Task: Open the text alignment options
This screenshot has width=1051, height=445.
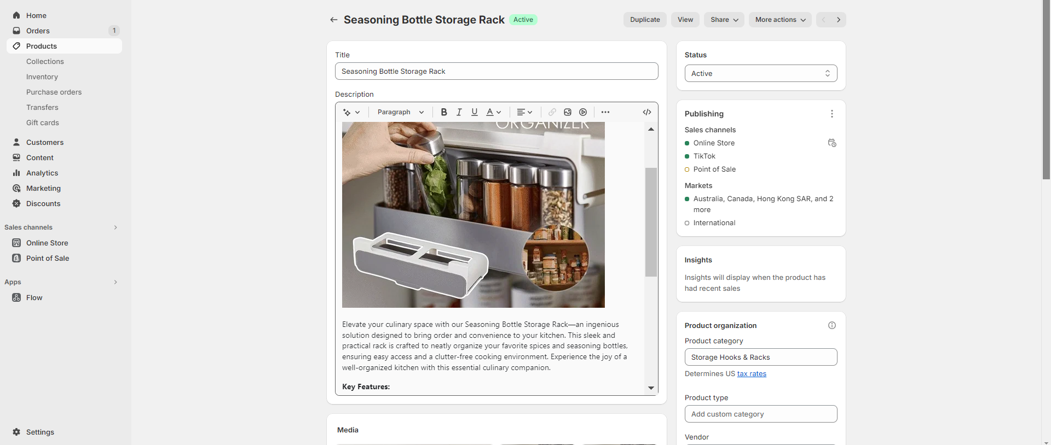Action: coord(524,112)
